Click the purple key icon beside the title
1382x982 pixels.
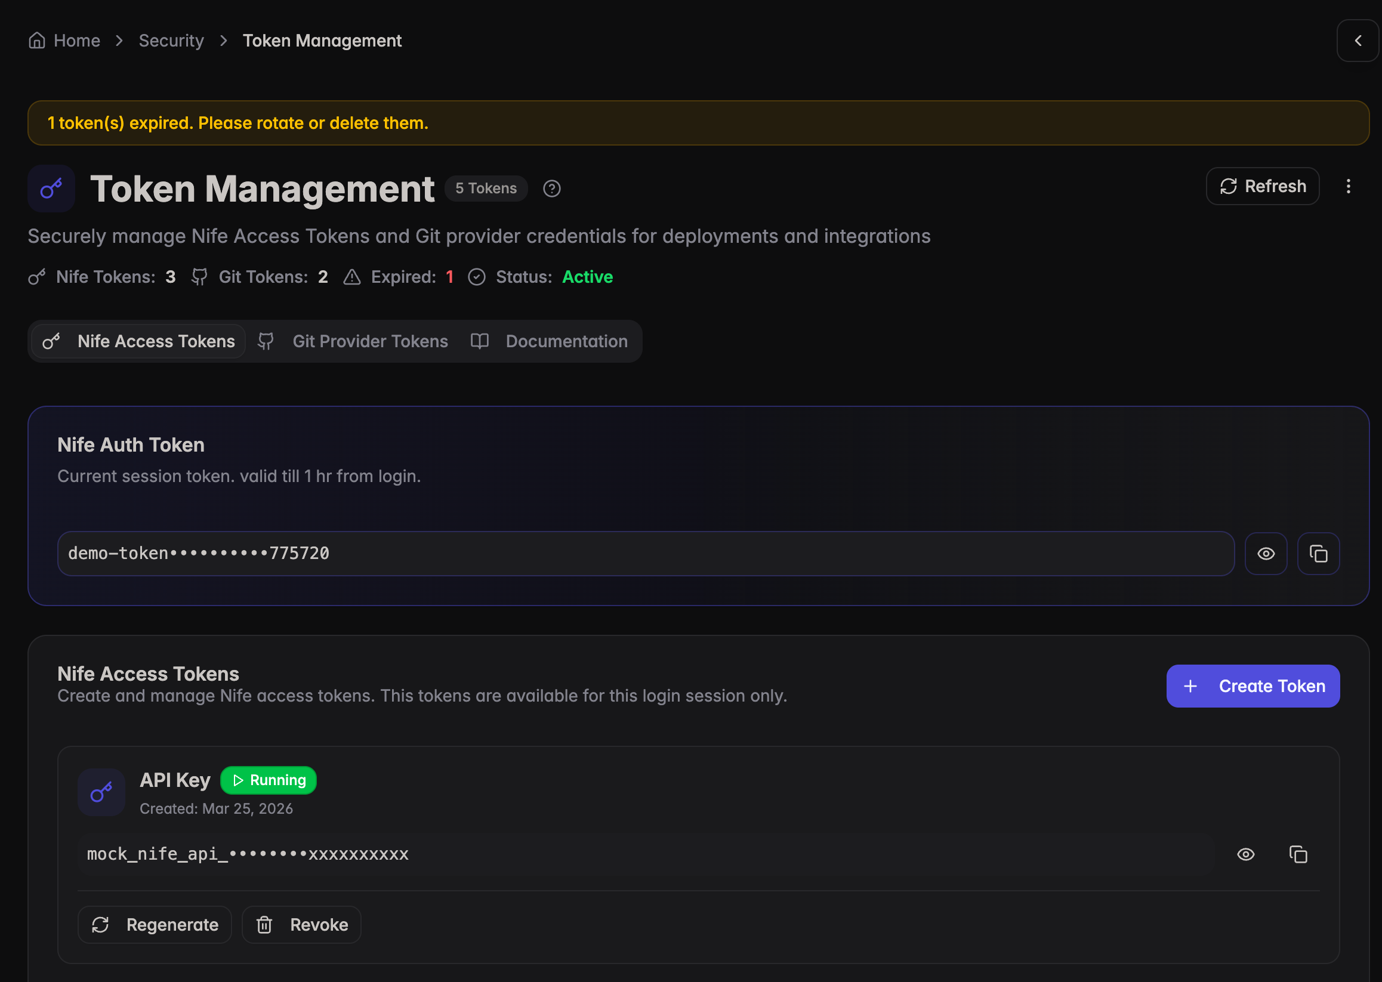[51, 189]
